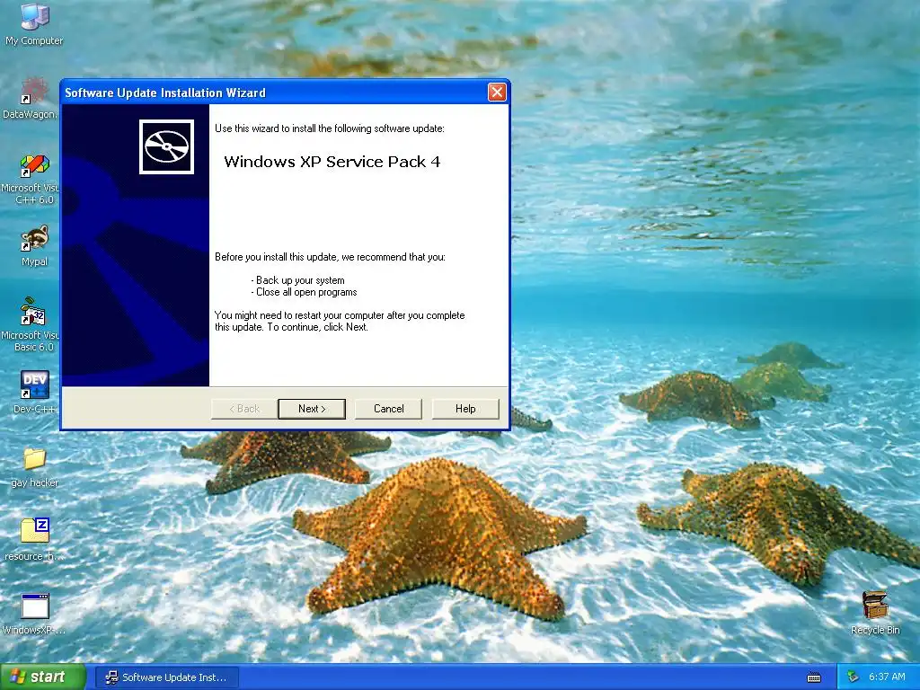Open Help in the update wizard
This screenshot has height=690, width=920.
(x=465, y=409)
